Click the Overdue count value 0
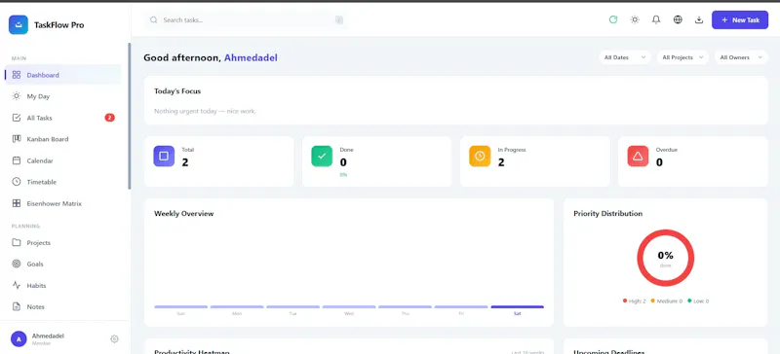The width and height of the screenshot is (780, 354). click(x=659, y=162)
